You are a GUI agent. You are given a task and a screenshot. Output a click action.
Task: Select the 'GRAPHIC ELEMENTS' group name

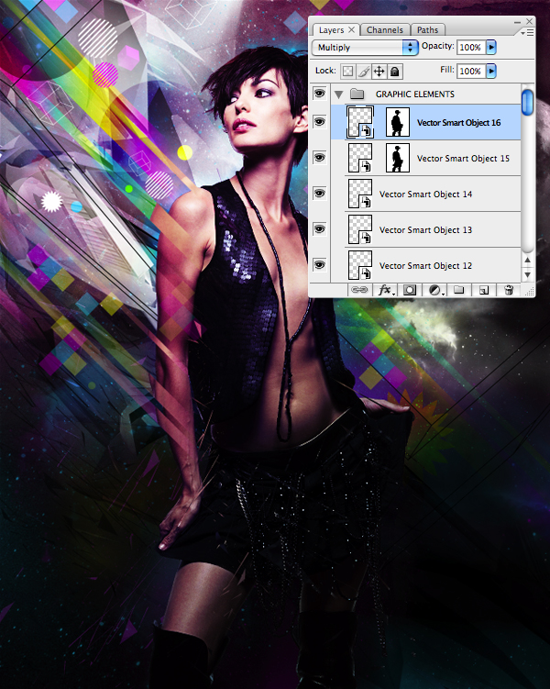pos(415,94)
